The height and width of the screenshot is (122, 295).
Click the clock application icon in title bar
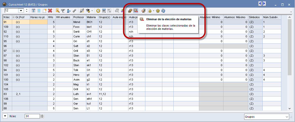[5, 4]
